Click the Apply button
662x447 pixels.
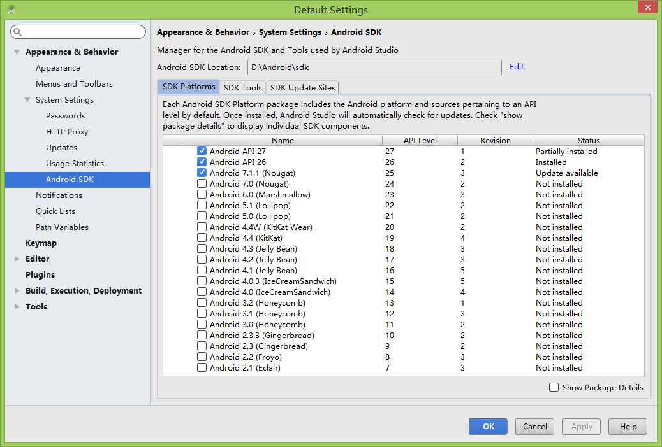coord(582,427)
